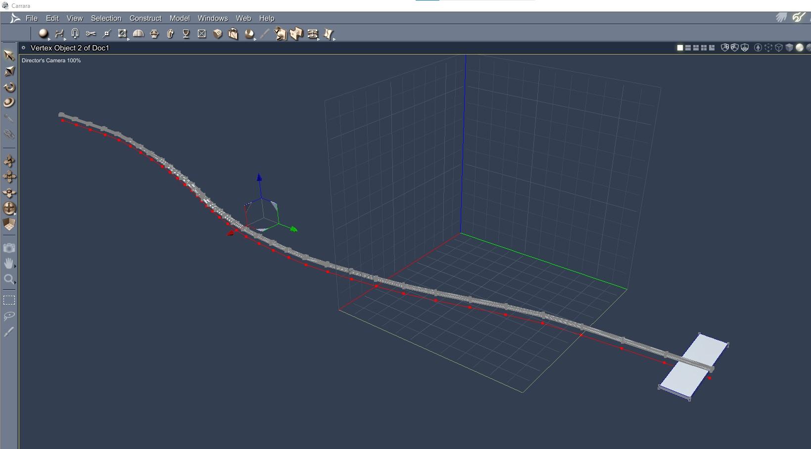Select the Rotate tool in left sidebar
The image size is (811, 449).
click(x=9, y=87)
